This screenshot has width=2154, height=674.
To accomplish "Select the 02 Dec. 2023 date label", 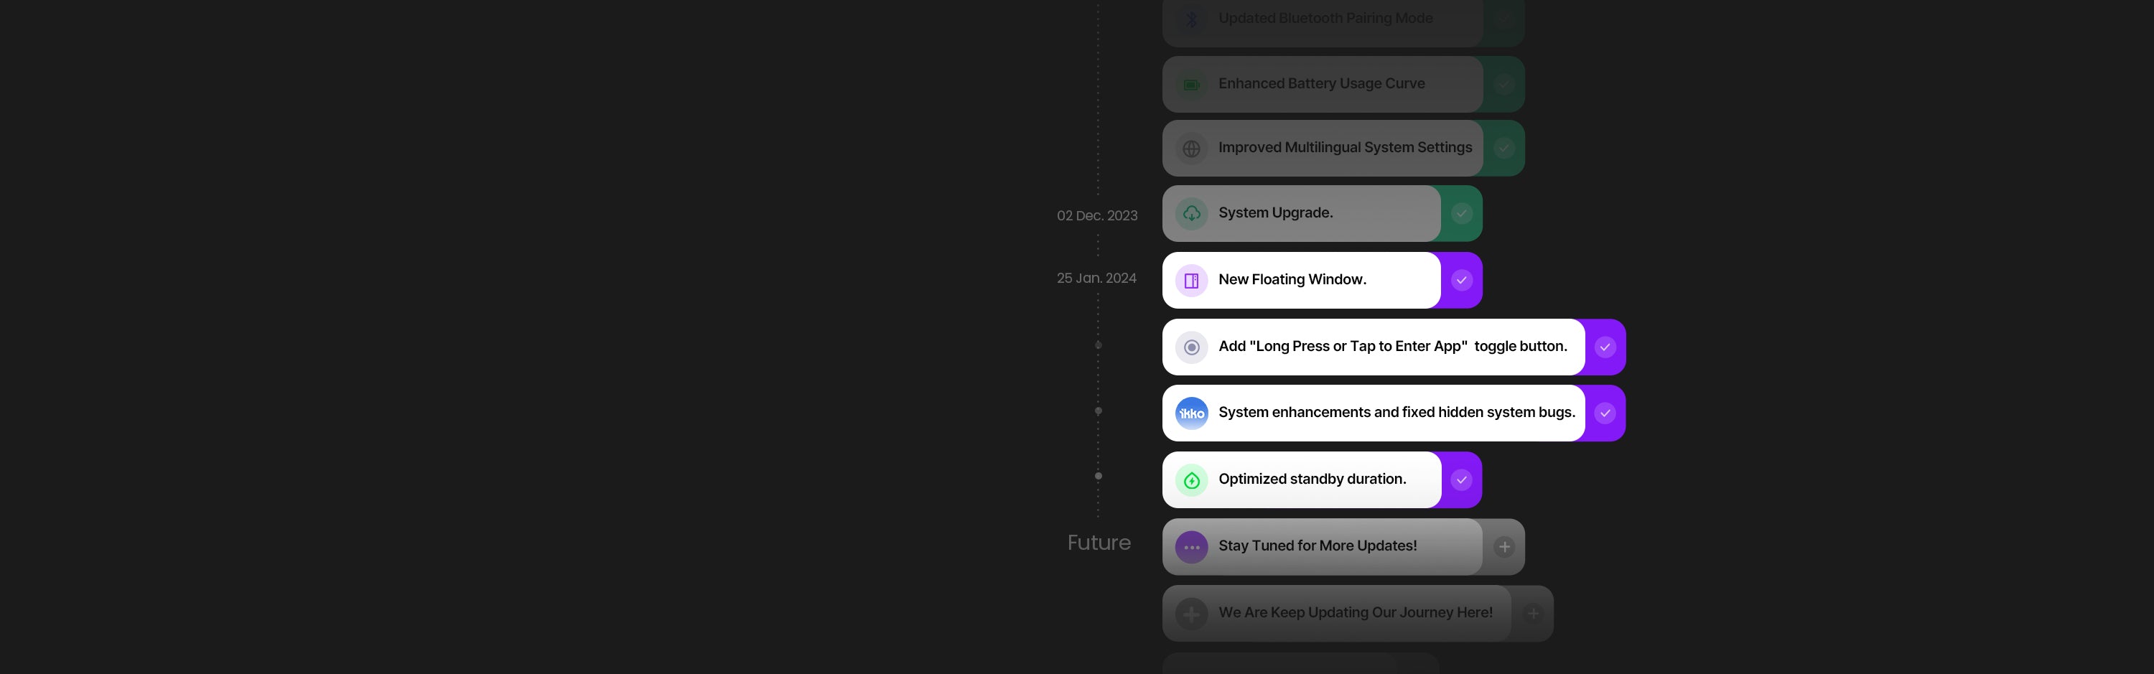I will click(x=1097, y=216).
